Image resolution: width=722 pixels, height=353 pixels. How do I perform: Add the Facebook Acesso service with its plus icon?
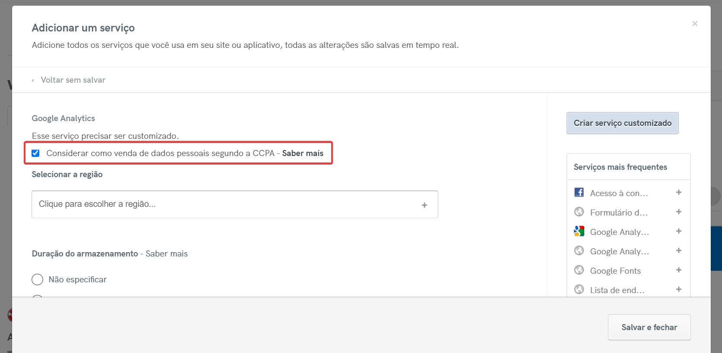tap(678, 193)
